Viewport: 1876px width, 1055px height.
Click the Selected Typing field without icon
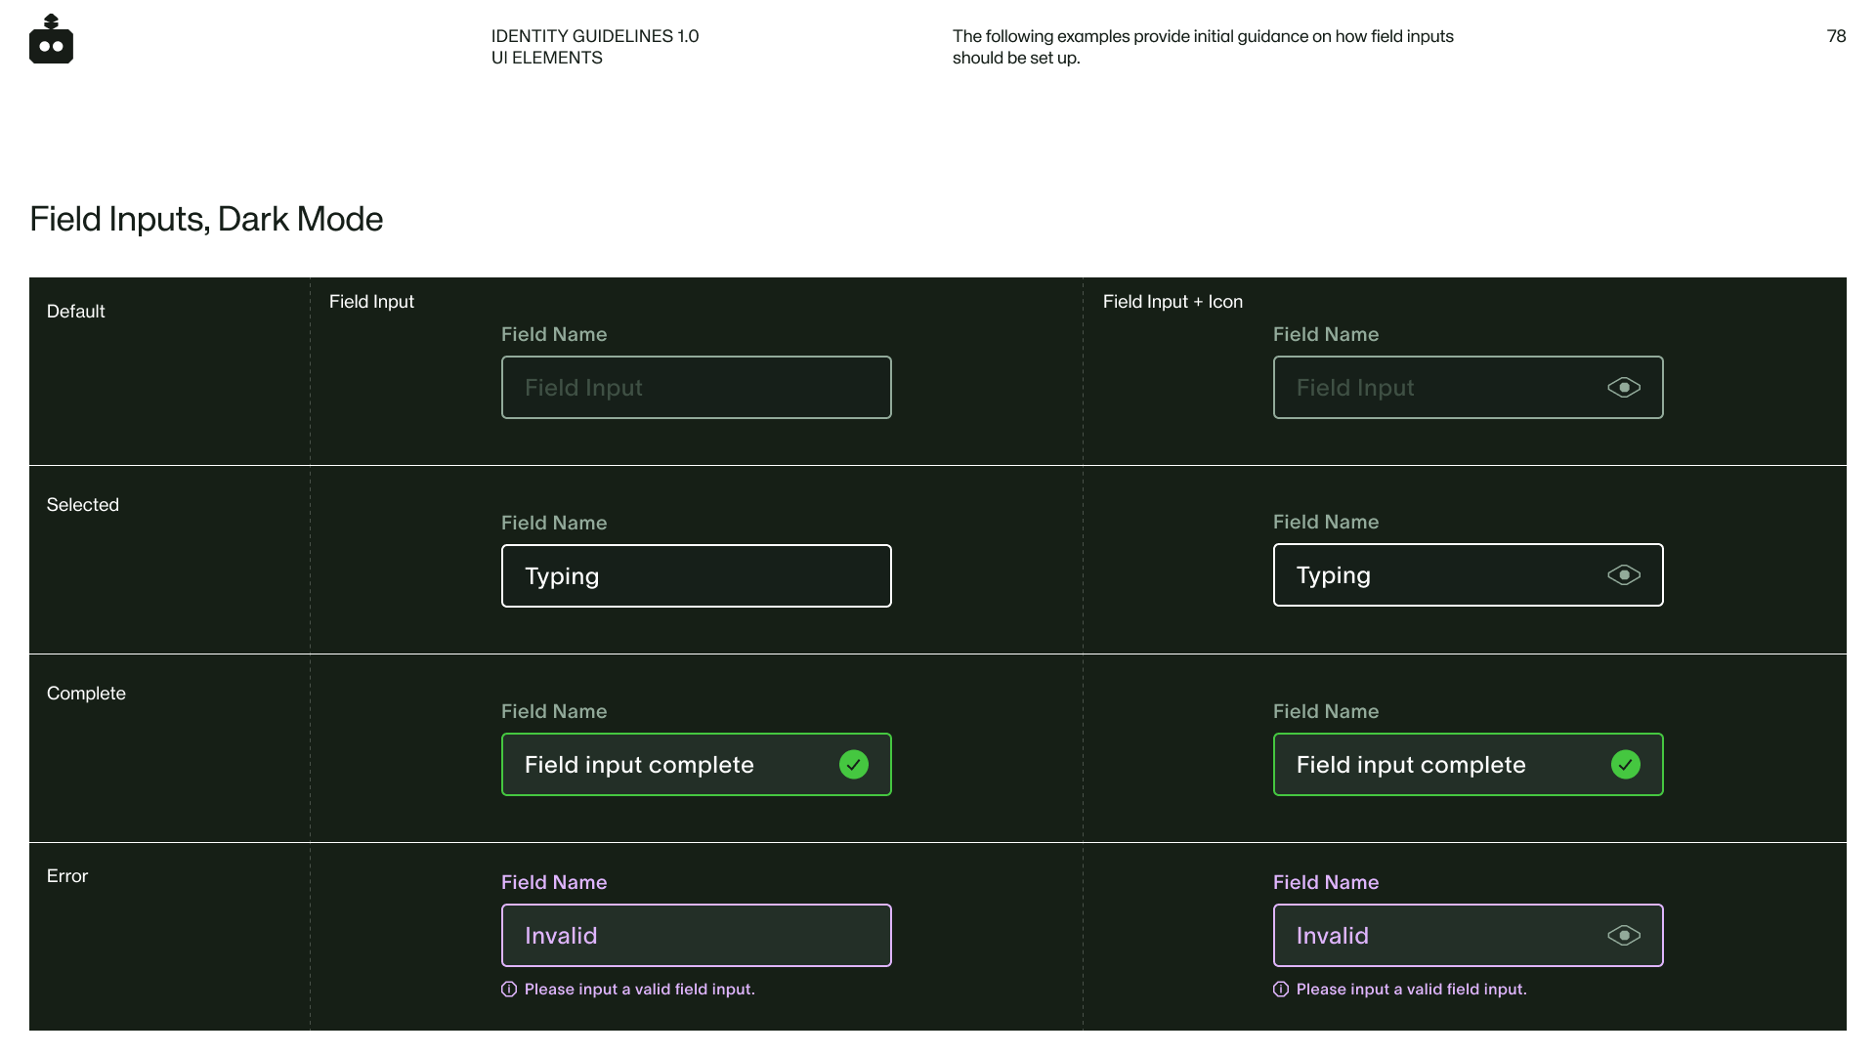[697, 576]
